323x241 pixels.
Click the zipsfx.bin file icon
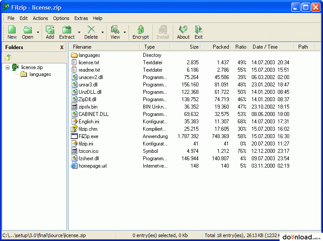click(74, 107)
